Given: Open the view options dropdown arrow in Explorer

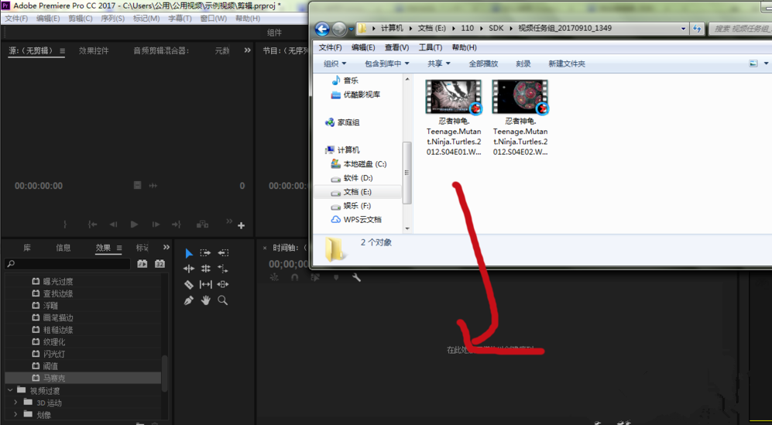Looking at the screenshot, I should (x=766, y=63).
